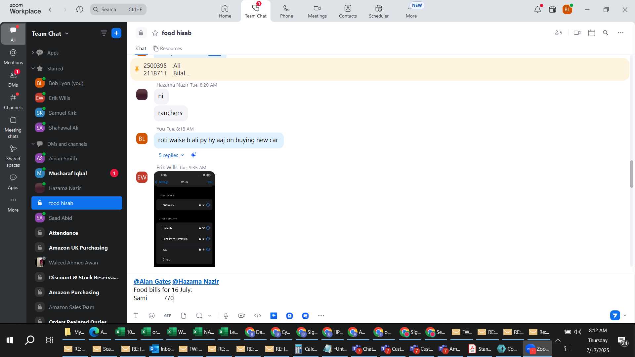Collapse the Starred section
The image size is (635, 357).
point(33,68)
